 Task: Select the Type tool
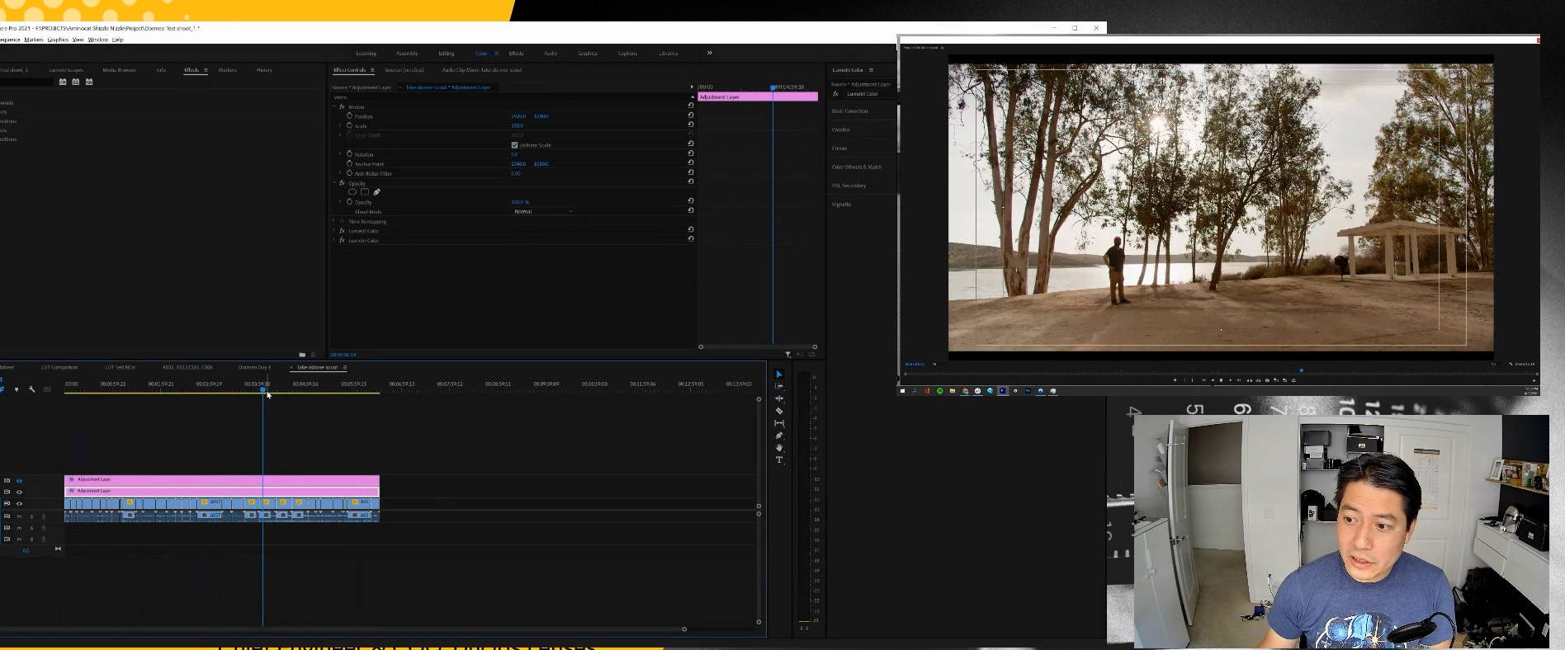(778, 460)
